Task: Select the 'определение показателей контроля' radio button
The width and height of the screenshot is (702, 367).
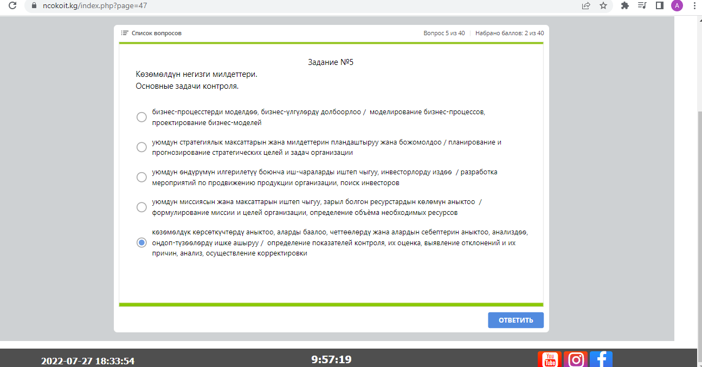Action: (x=141, y=243)
